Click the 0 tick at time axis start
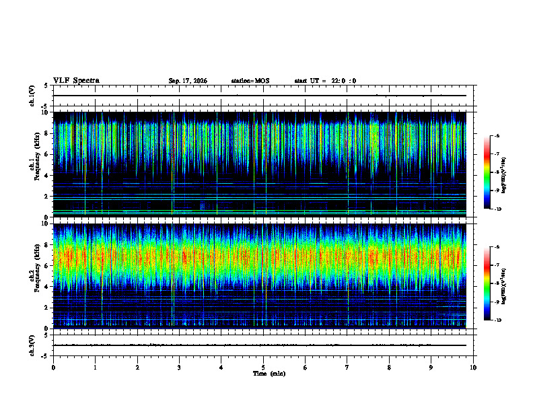 [53, 368]
